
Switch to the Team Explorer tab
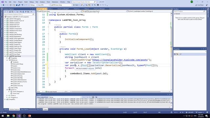point(25,109)
